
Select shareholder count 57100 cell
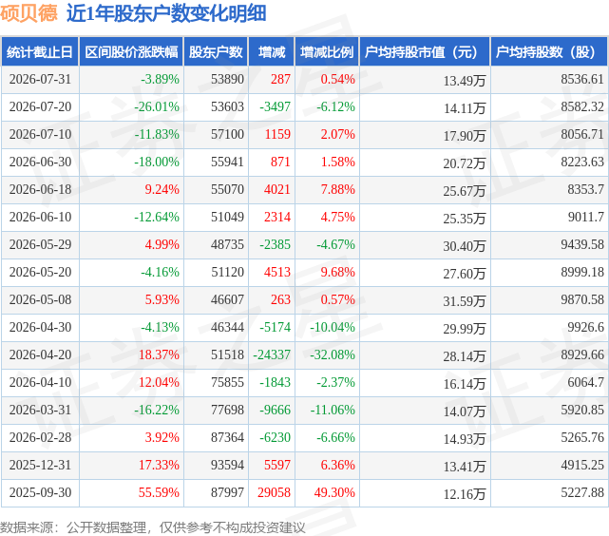[x=227, y=134]
